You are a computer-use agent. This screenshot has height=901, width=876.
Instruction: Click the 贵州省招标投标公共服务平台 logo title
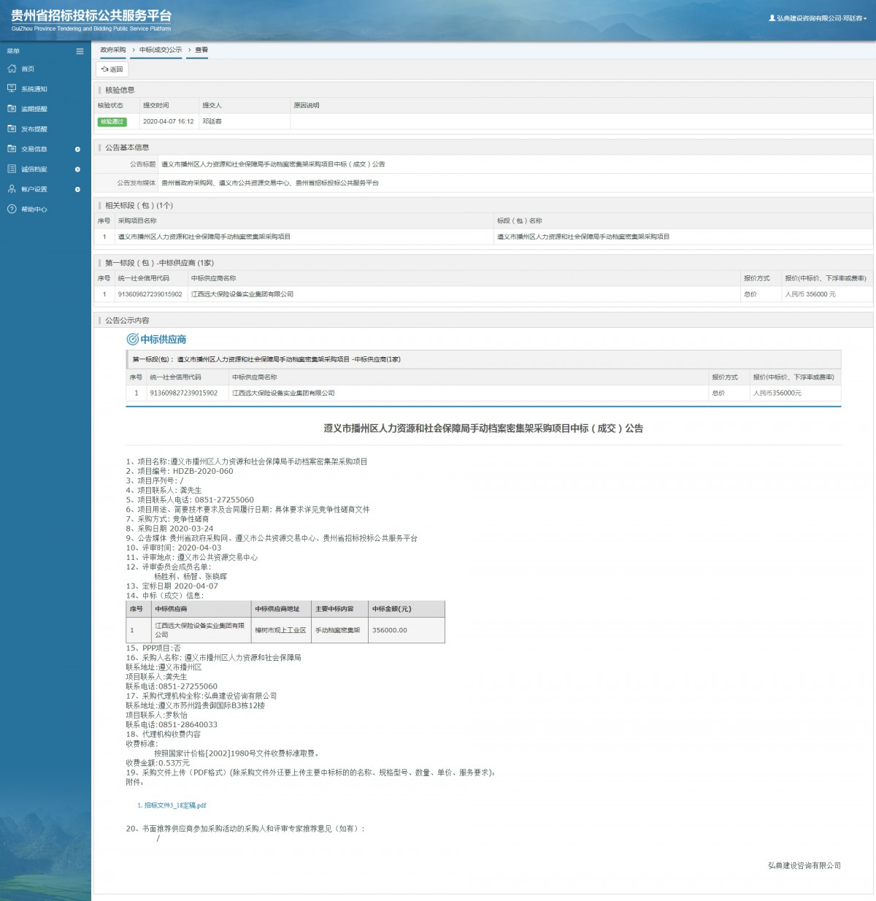tap(91, 15)
